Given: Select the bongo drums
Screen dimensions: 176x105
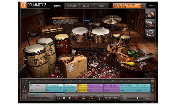Looking at the screenshot, I should click(121, 40).
